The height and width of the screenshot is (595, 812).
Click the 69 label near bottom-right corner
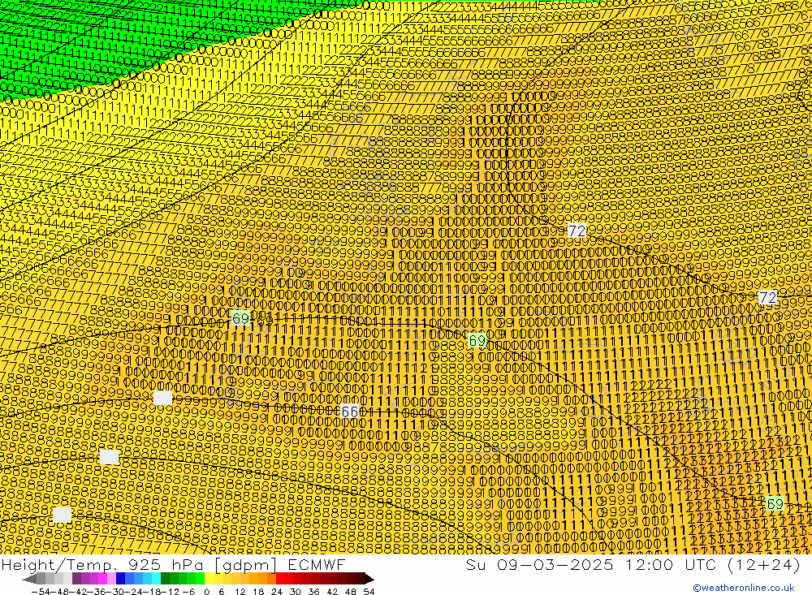coord(775,503)
